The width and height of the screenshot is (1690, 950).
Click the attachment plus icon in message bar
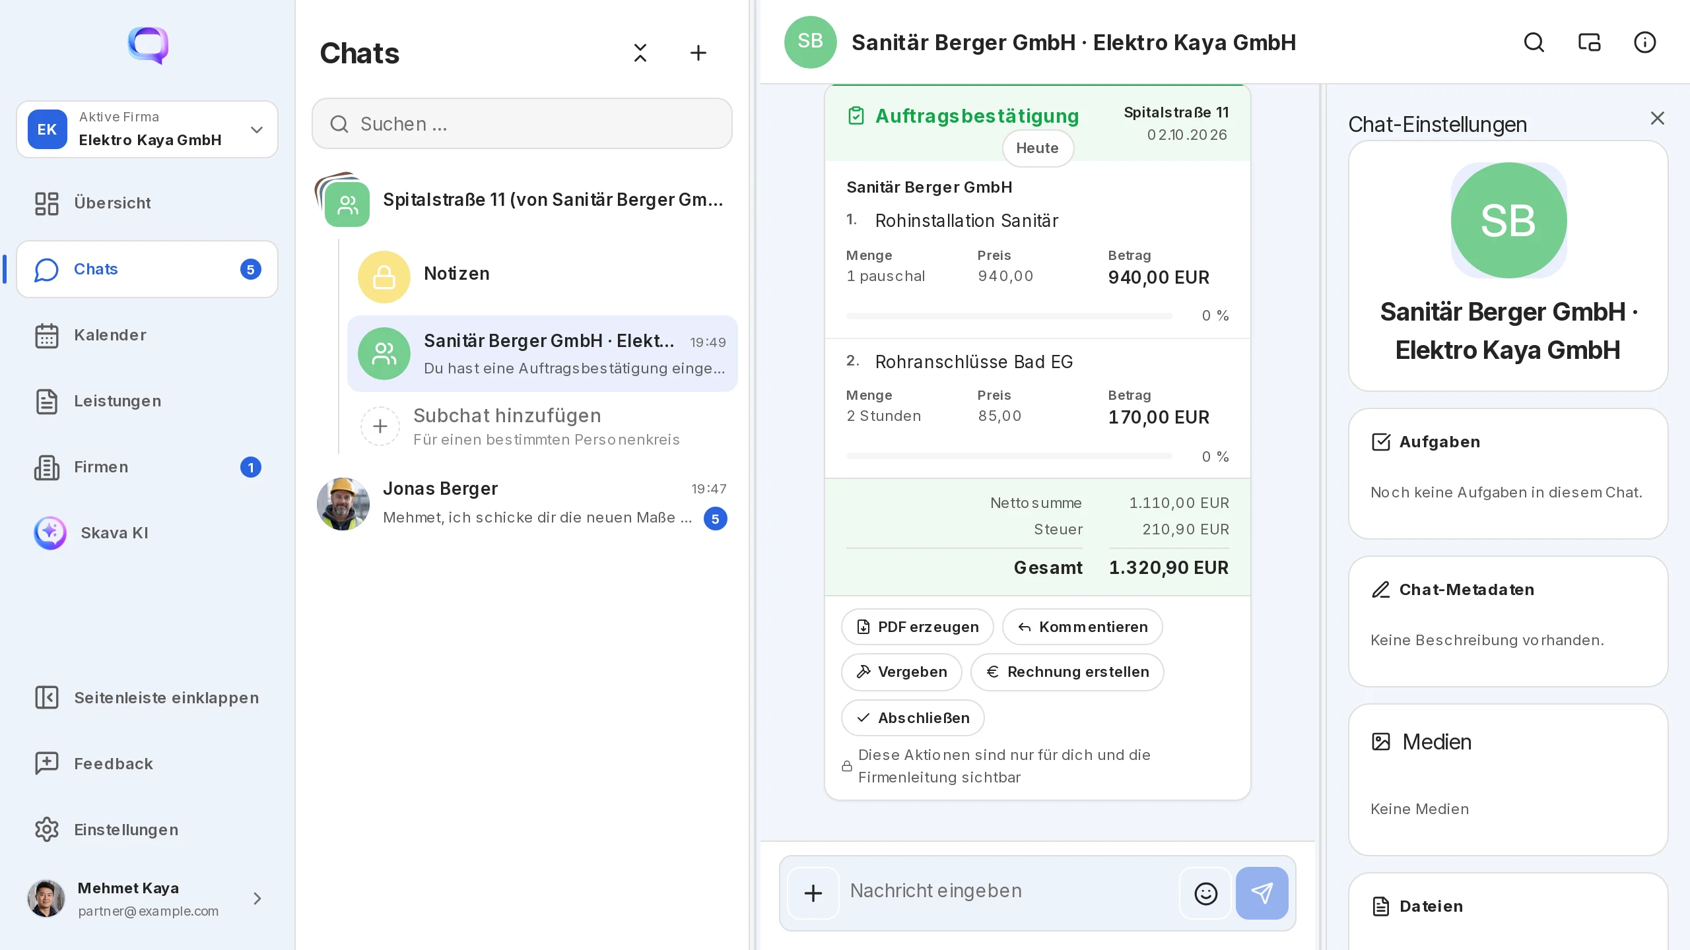813,893
